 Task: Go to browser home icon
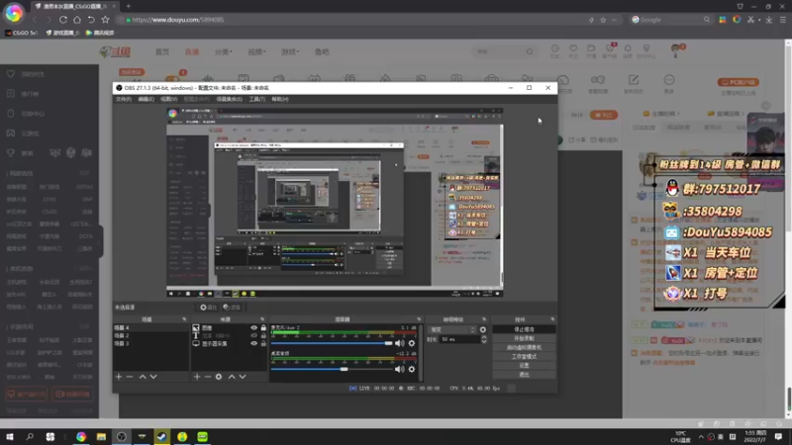(x=77, y=20)
